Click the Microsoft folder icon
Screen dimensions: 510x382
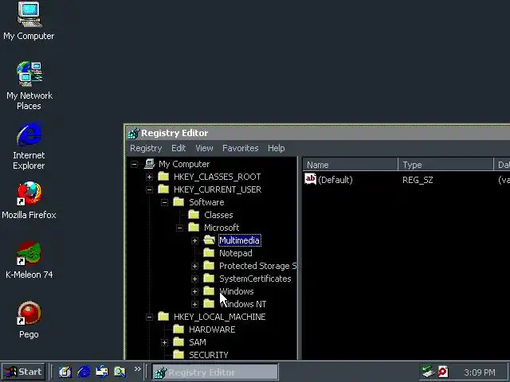194,227
